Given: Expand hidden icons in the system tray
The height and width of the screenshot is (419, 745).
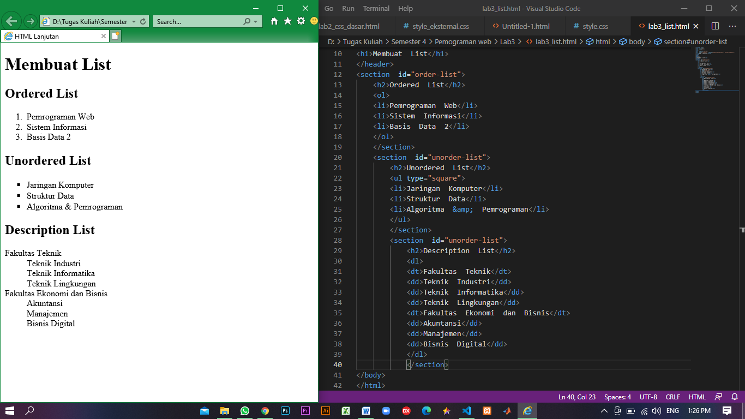Looking at the screenshot, I should [604, 410].
